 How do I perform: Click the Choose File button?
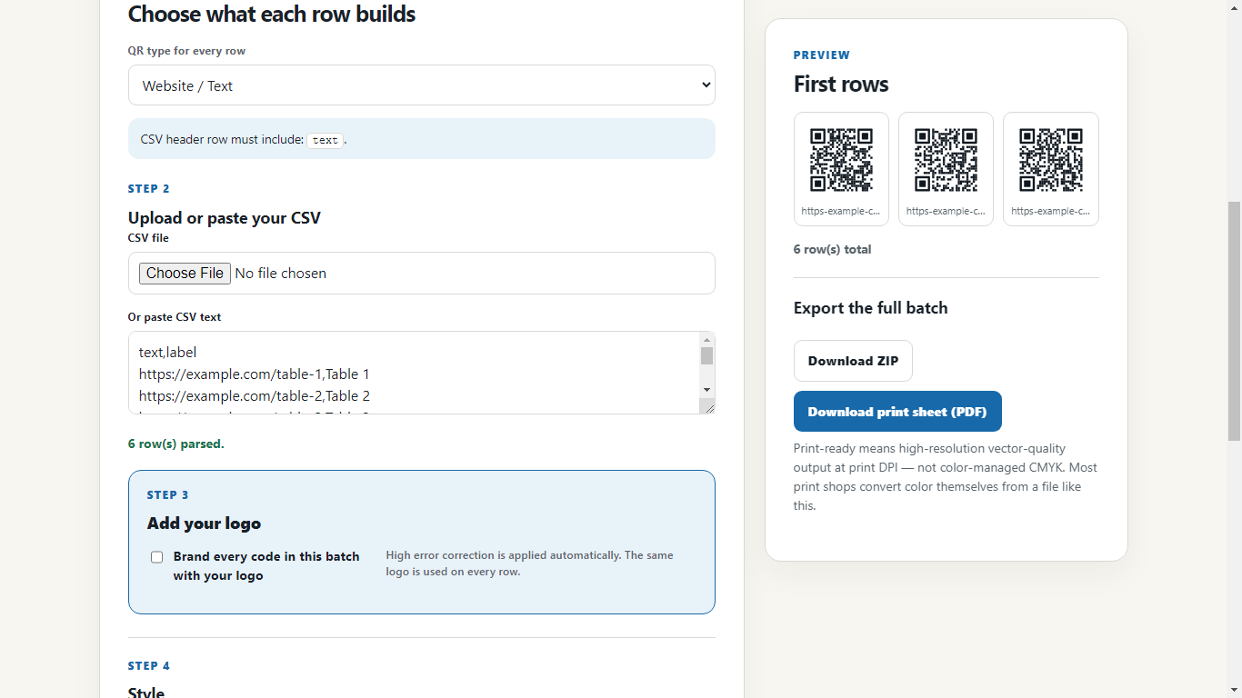[x=185, y=273]
